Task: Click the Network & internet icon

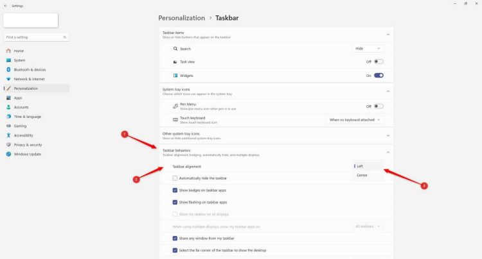Action: [8, 79]
